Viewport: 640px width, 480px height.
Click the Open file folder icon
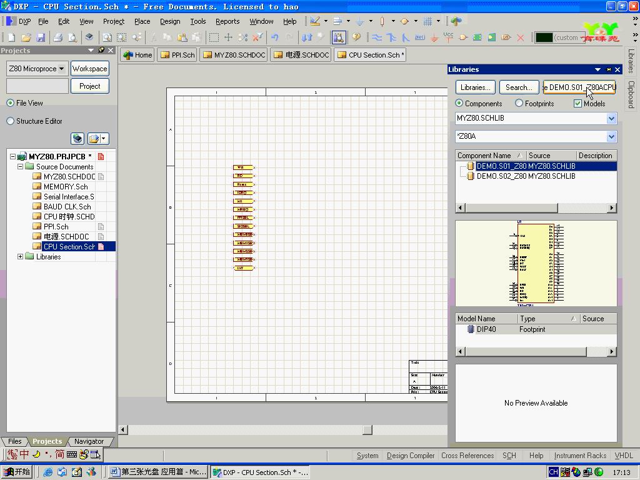point(26,37)
